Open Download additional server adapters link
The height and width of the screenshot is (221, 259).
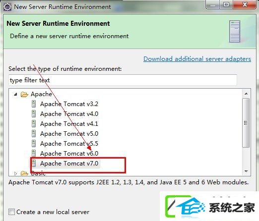[x=197, y=59]
